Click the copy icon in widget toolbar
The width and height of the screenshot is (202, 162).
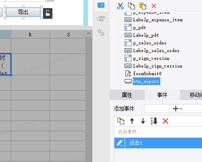point(132,6)
